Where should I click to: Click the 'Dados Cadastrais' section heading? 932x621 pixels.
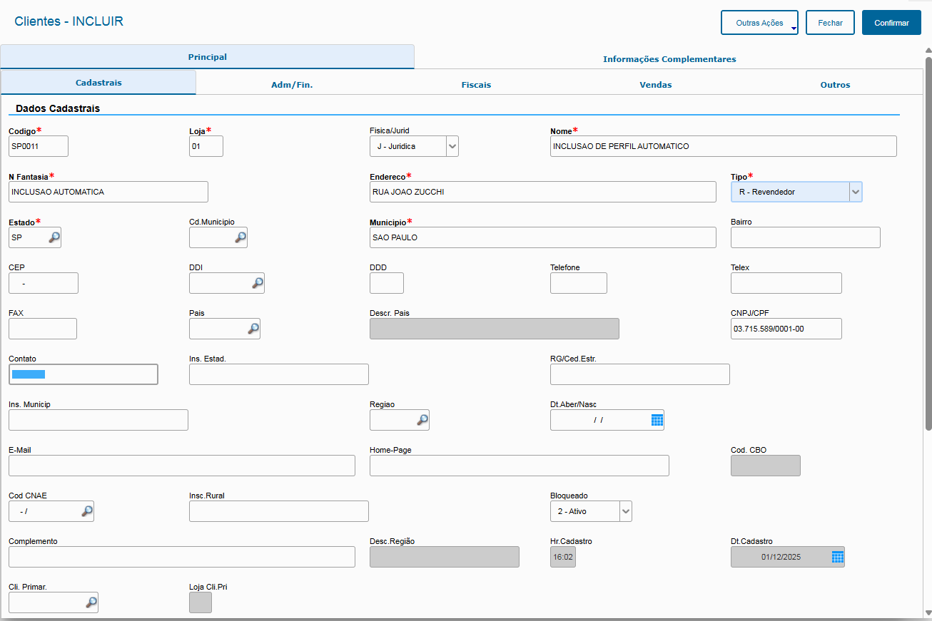point(58,108)
